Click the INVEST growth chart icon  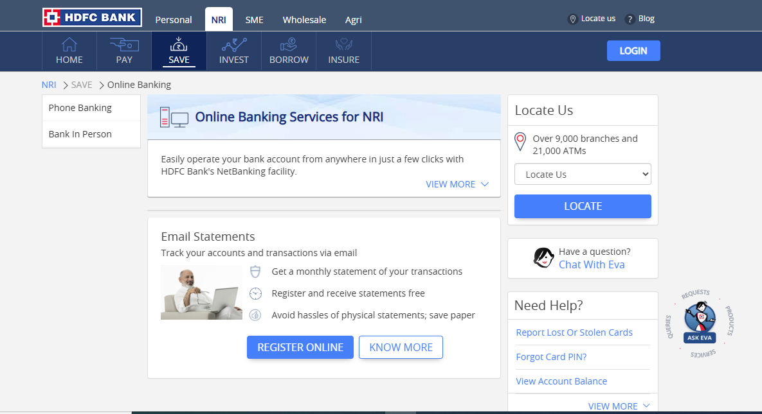[234, 45]
